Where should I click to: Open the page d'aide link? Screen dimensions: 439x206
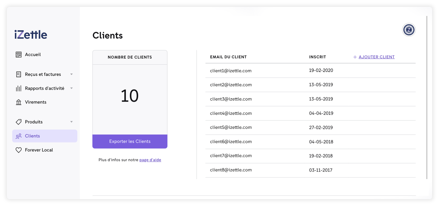pyautogui.click(x=150, y=160)
